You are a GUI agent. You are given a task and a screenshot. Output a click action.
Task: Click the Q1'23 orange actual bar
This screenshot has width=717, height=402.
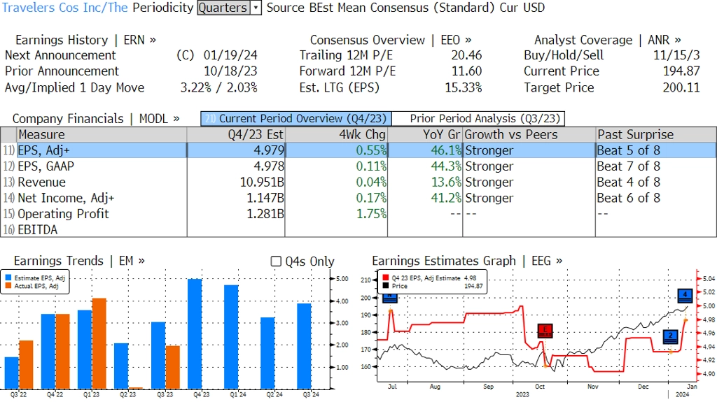[x=99, y=343]
